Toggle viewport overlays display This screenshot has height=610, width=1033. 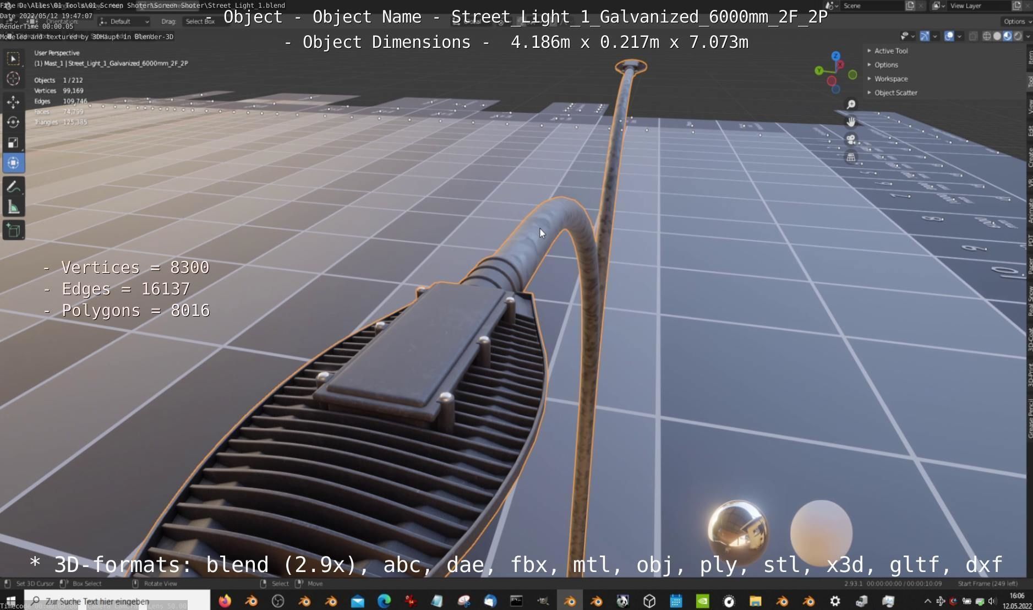pos(949,36)
